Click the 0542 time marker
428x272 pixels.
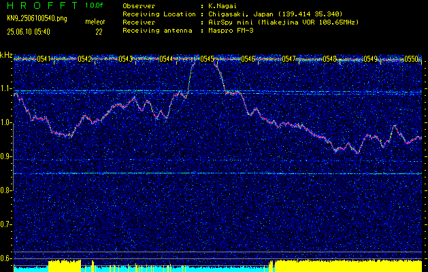pos(84,59)
